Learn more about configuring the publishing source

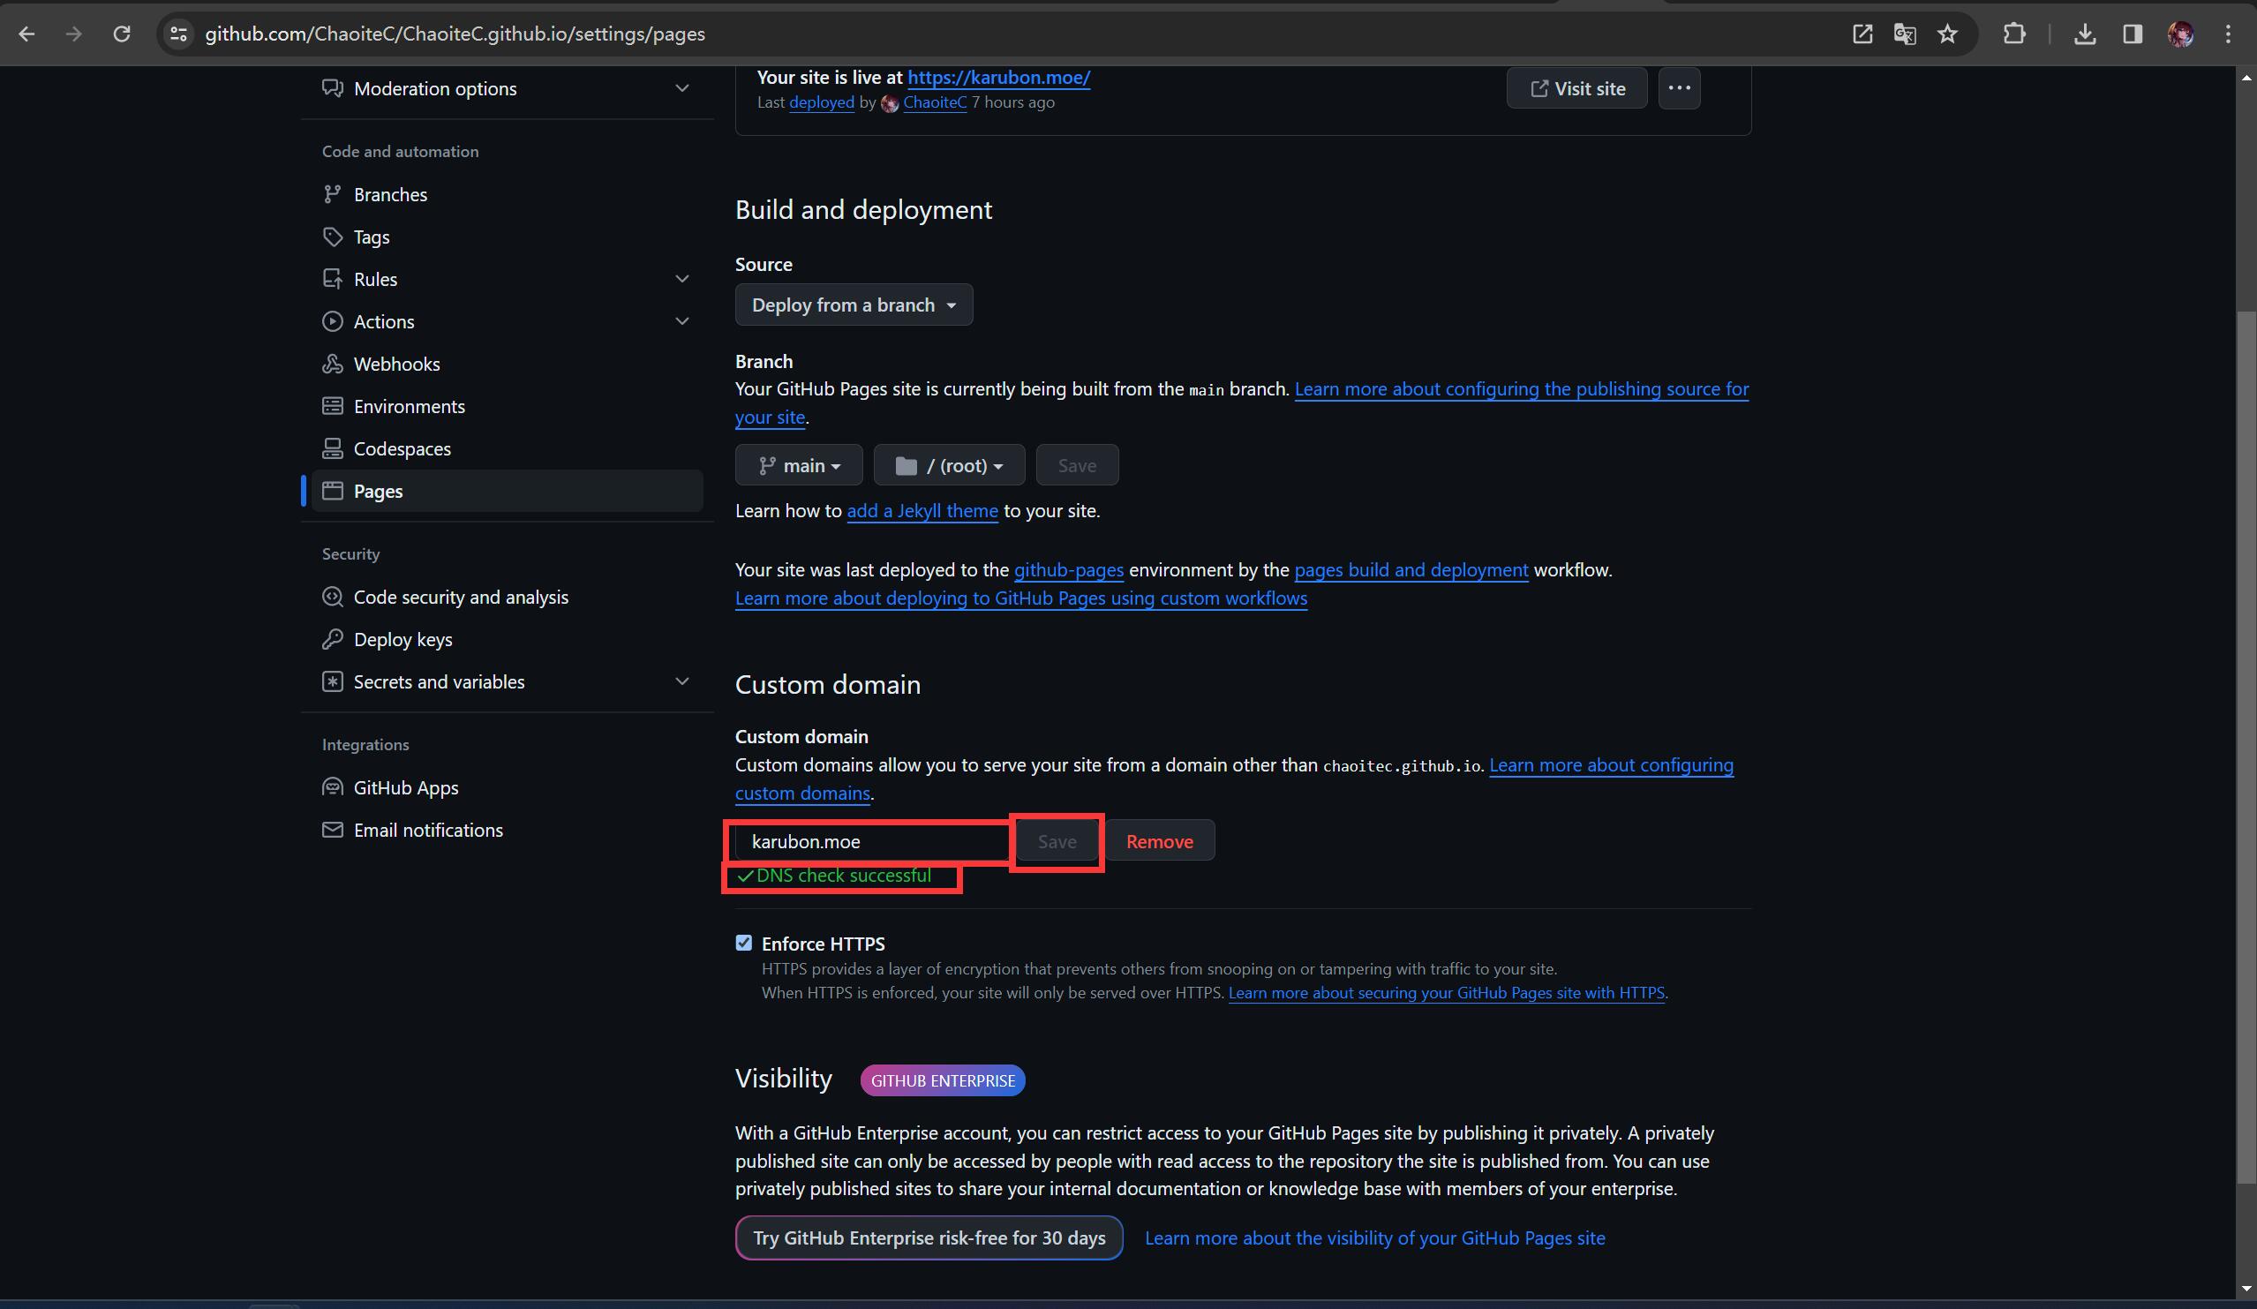tap(1522, 388)
